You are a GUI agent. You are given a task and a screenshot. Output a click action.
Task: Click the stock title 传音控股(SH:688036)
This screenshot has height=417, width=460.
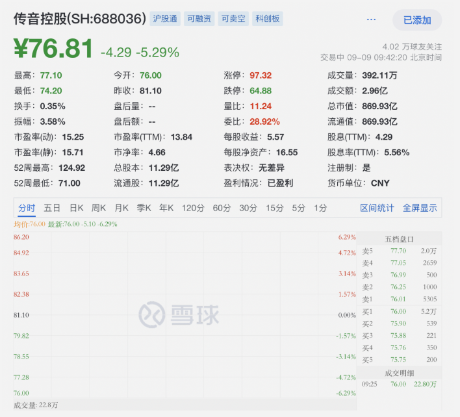pyautogui.click(x=80, y=19)
